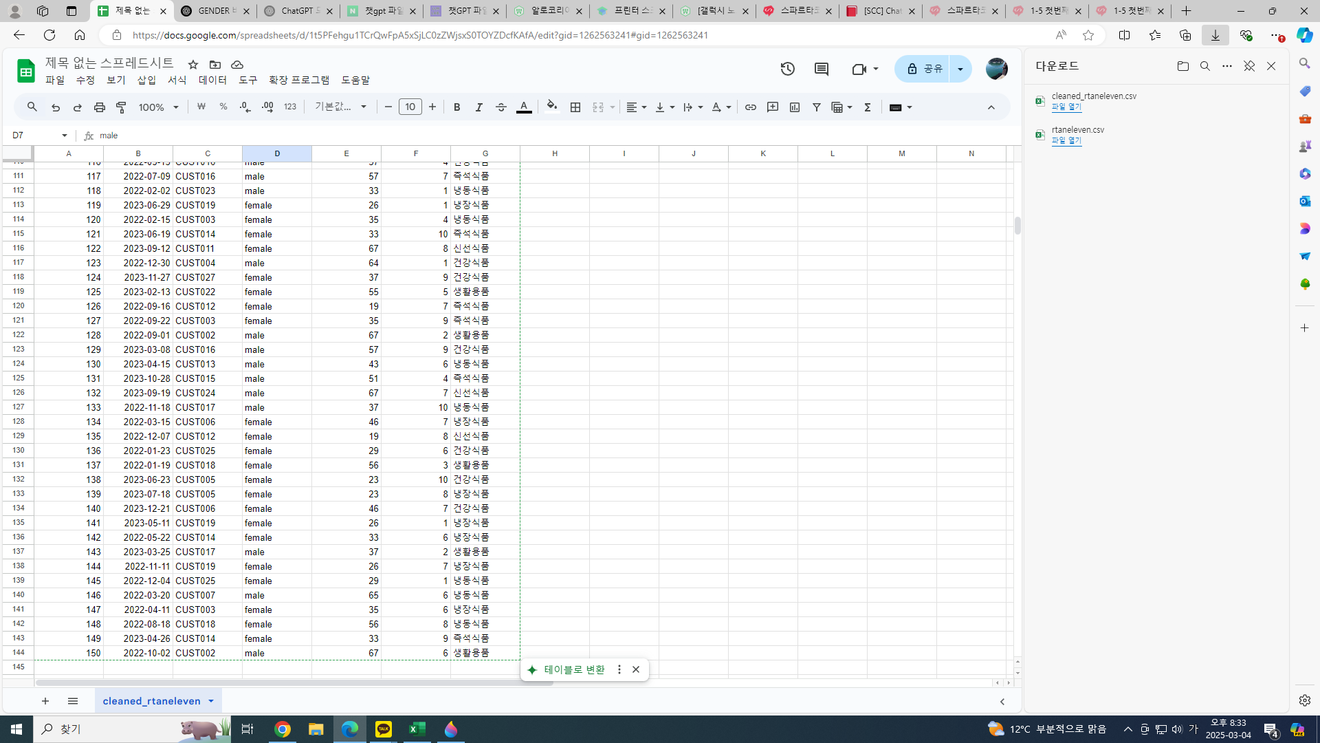Check the cloud save status icon
The image size is (1320, 743).
237,65
